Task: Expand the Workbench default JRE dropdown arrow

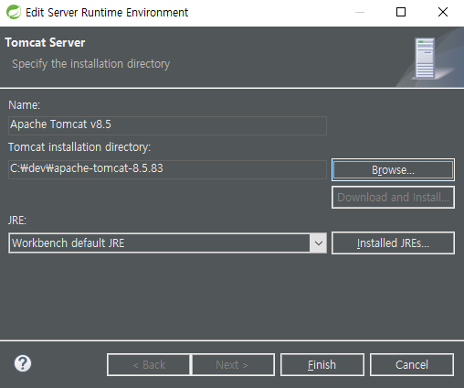Action: click(x=319, y=243)
